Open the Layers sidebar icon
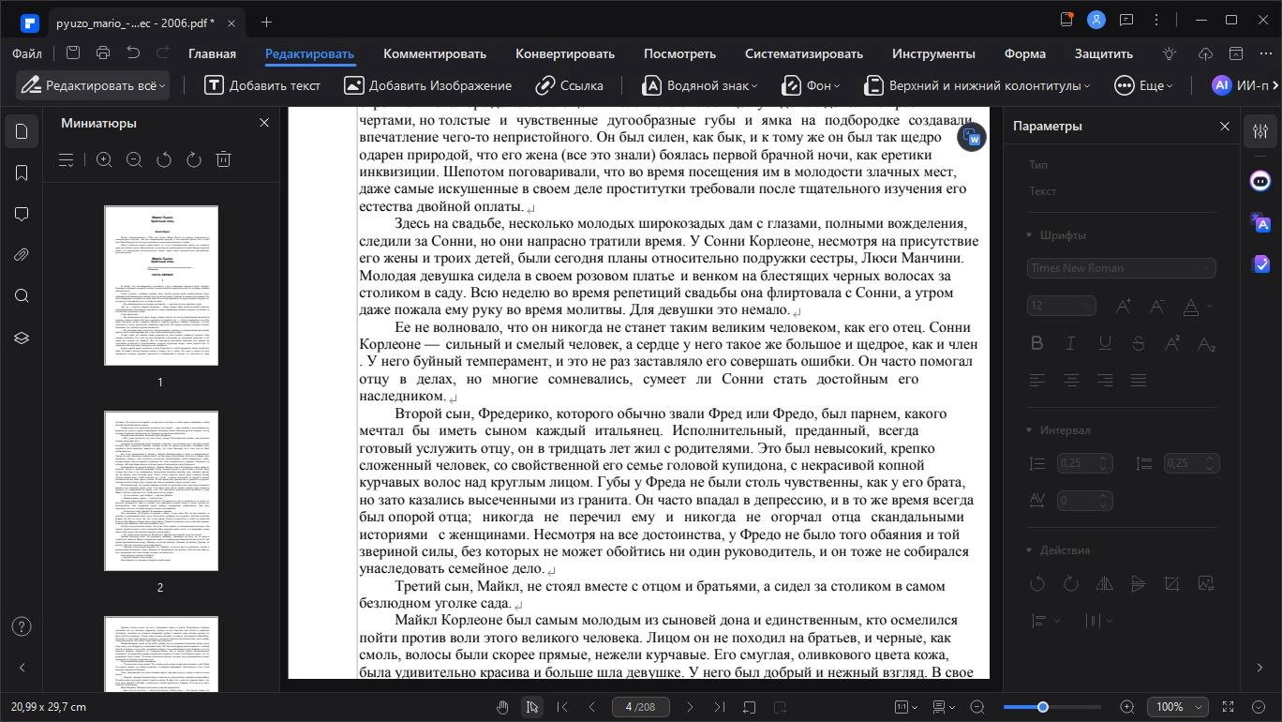 [x=22, y=338]
